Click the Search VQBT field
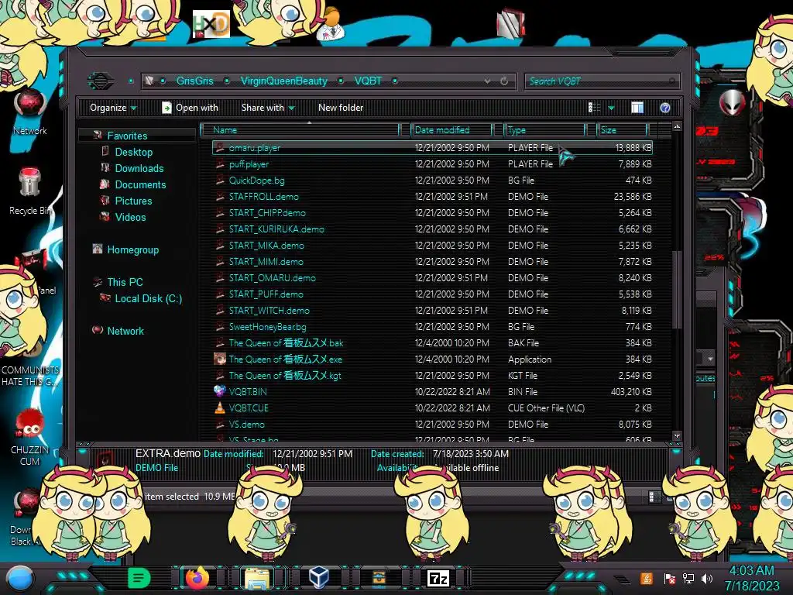Screen dimensions: 793x595 [x=602, y=81]
